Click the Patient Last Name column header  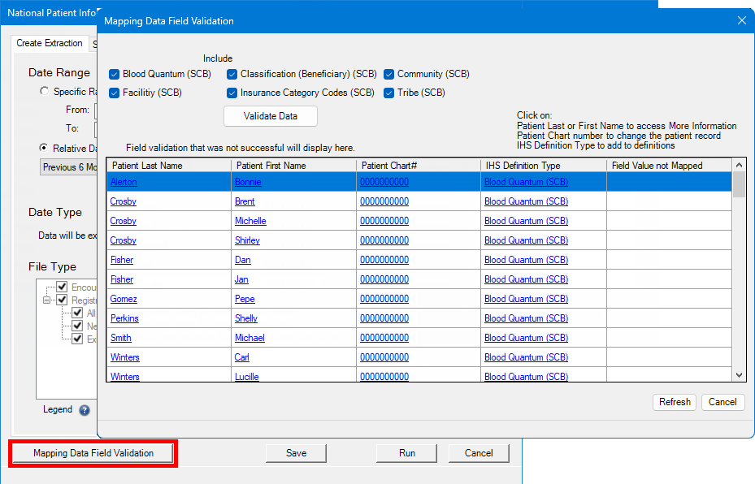(169, 166)
